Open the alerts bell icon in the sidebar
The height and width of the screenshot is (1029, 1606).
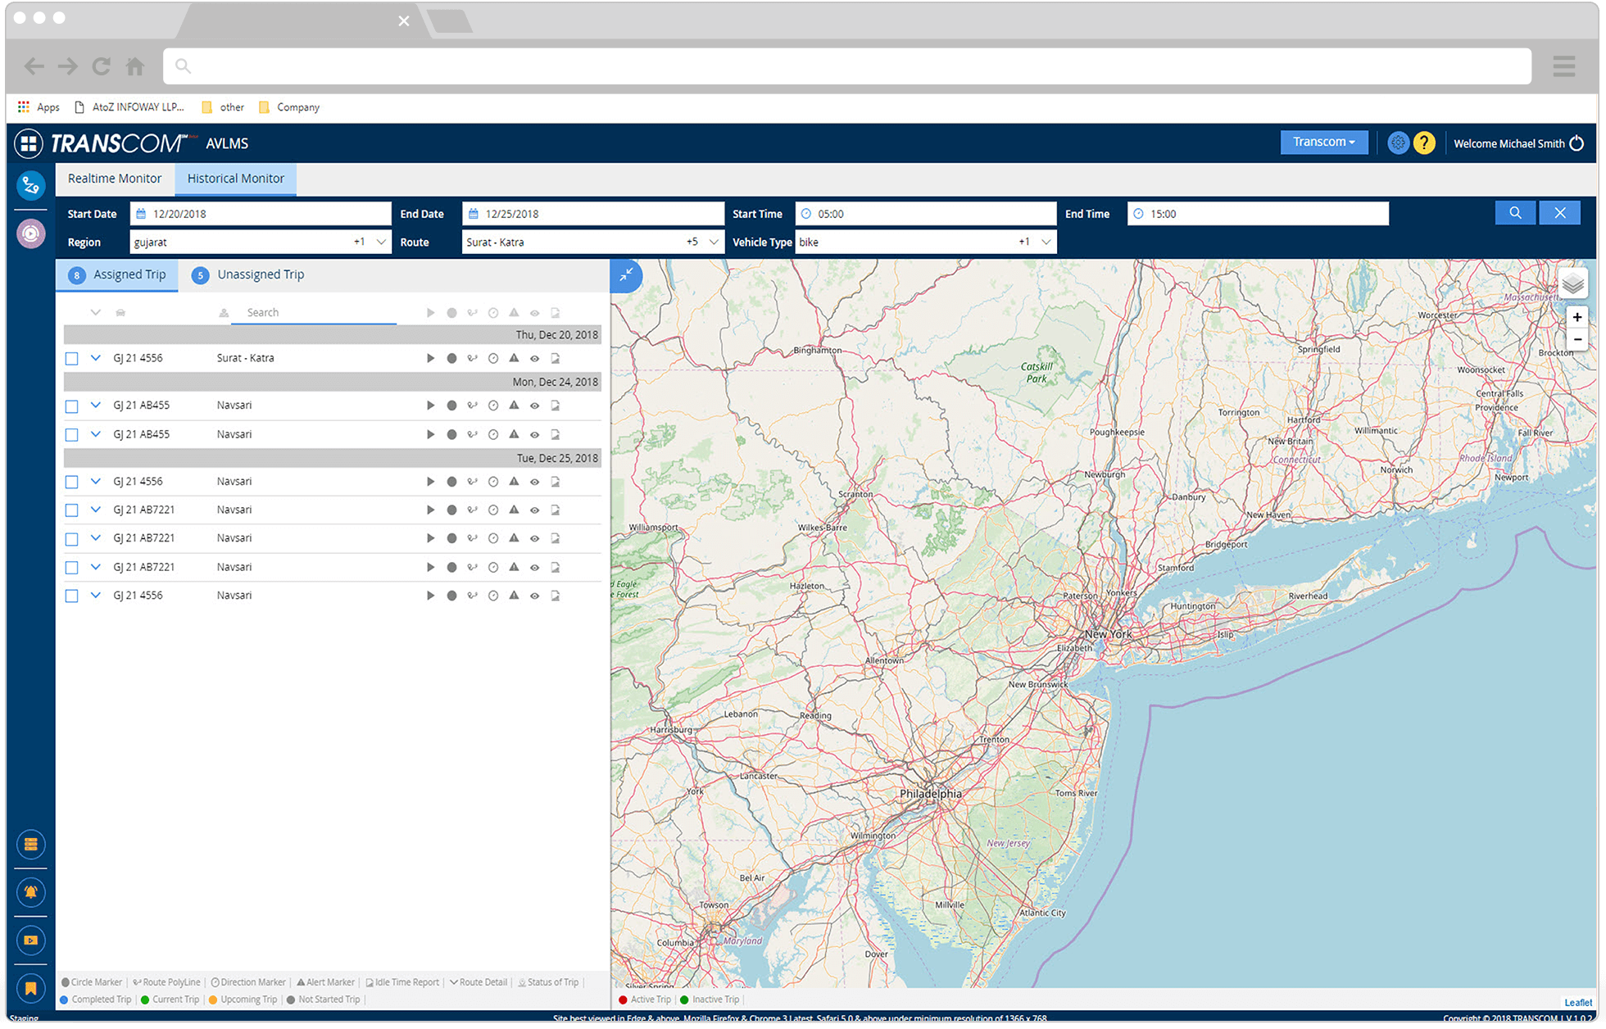pos(30,892)
